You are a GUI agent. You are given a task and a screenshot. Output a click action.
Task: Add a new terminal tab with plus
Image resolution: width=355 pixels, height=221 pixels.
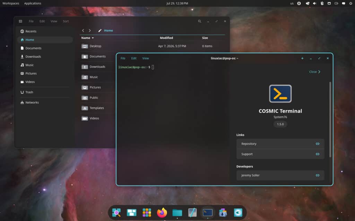coord(302,58)
